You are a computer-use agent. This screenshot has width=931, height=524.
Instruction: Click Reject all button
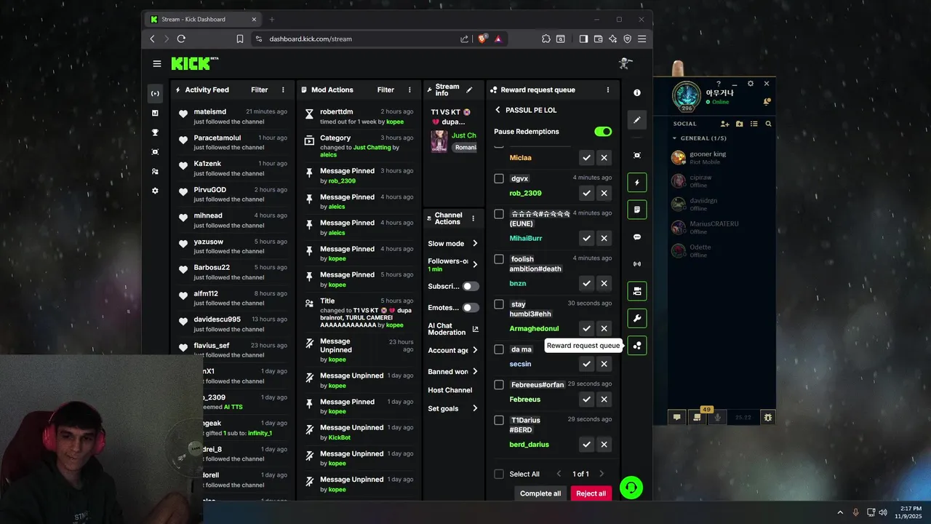coord(591,493)
